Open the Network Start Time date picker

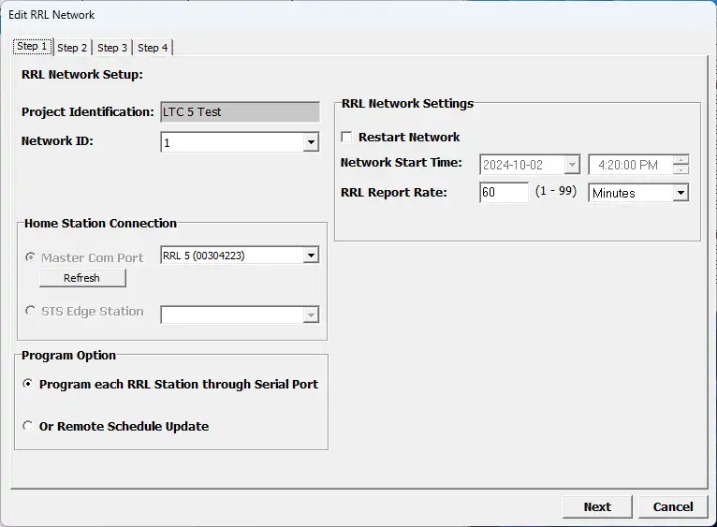click(572, 166)
